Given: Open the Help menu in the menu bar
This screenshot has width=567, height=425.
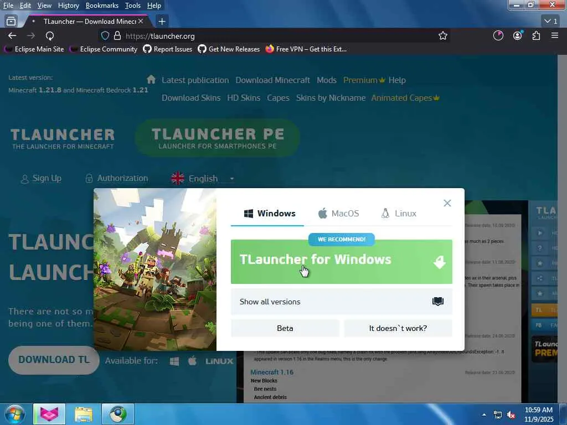Looking at the screenshot, I should click(154, 6).
